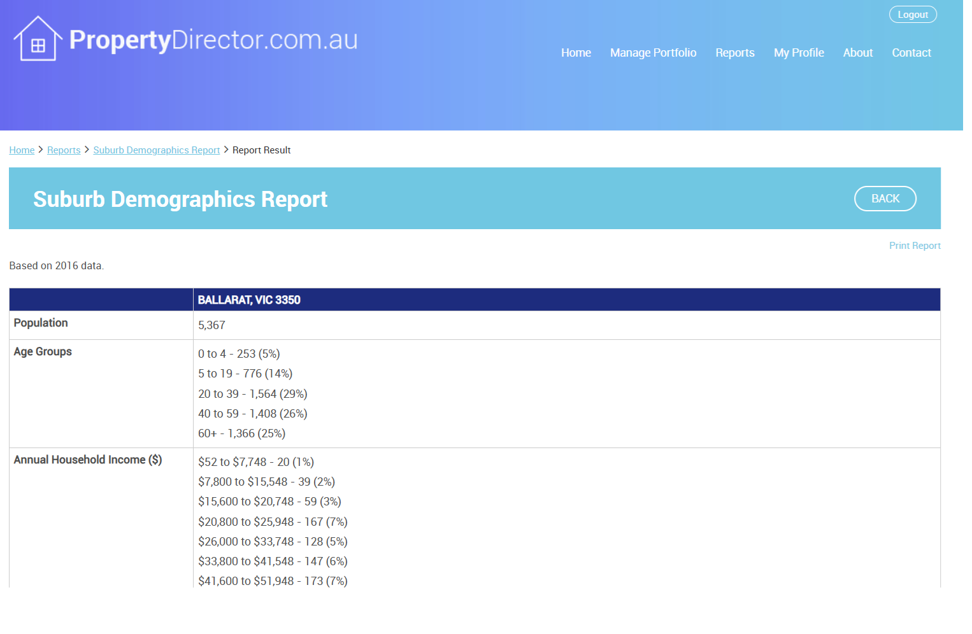Click the Print Report link
This screenshot has width=972, height=634.
[914, 246]
